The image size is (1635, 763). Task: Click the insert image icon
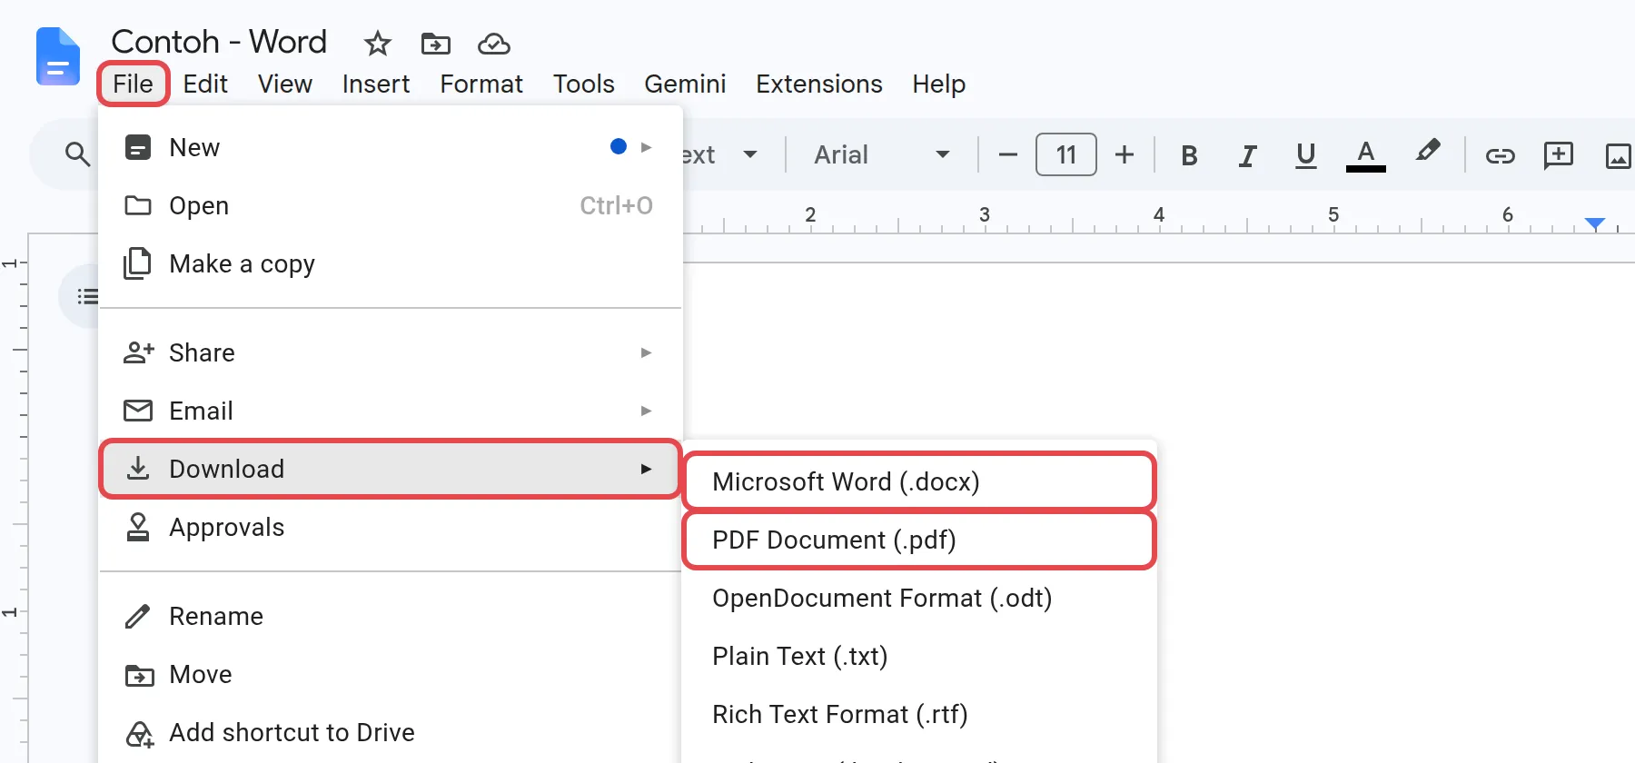pos(1619,155)
